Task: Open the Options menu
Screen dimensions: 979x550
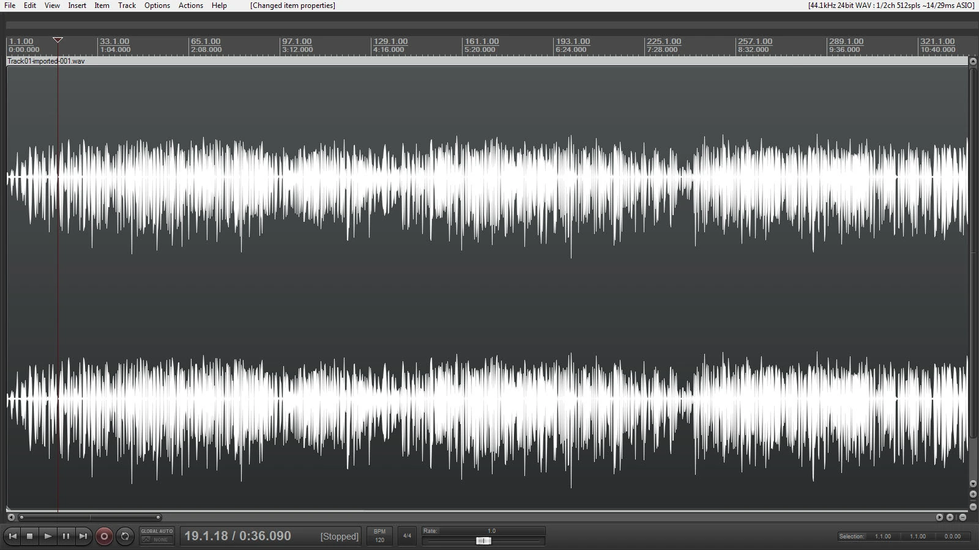Action: click(x=157, y=5)
